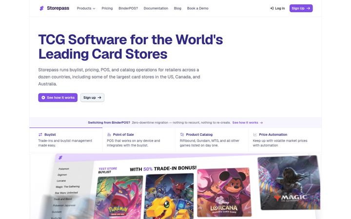Select Digimon in the preview sidebar
The width and height of the screenshot is (351, 219).
pyautogui.click(x=62, y=175)
